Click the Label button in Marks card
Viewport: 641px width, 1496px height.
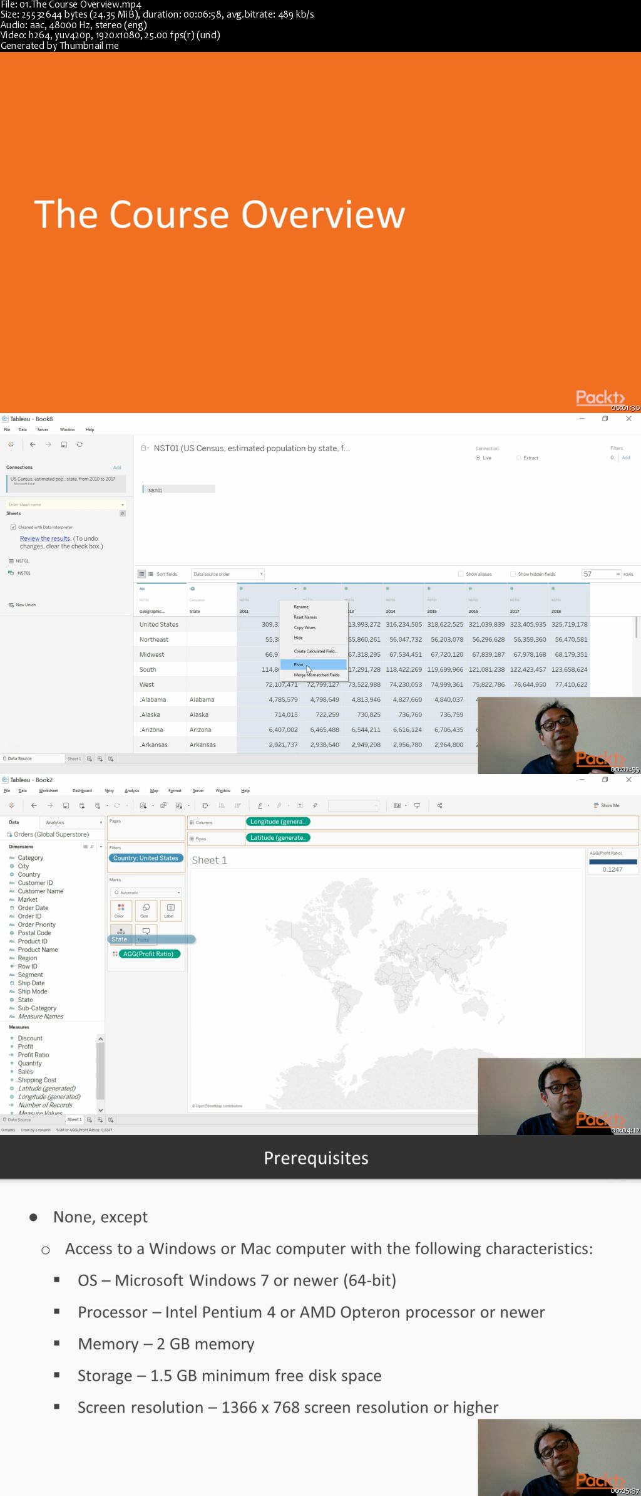170,910
